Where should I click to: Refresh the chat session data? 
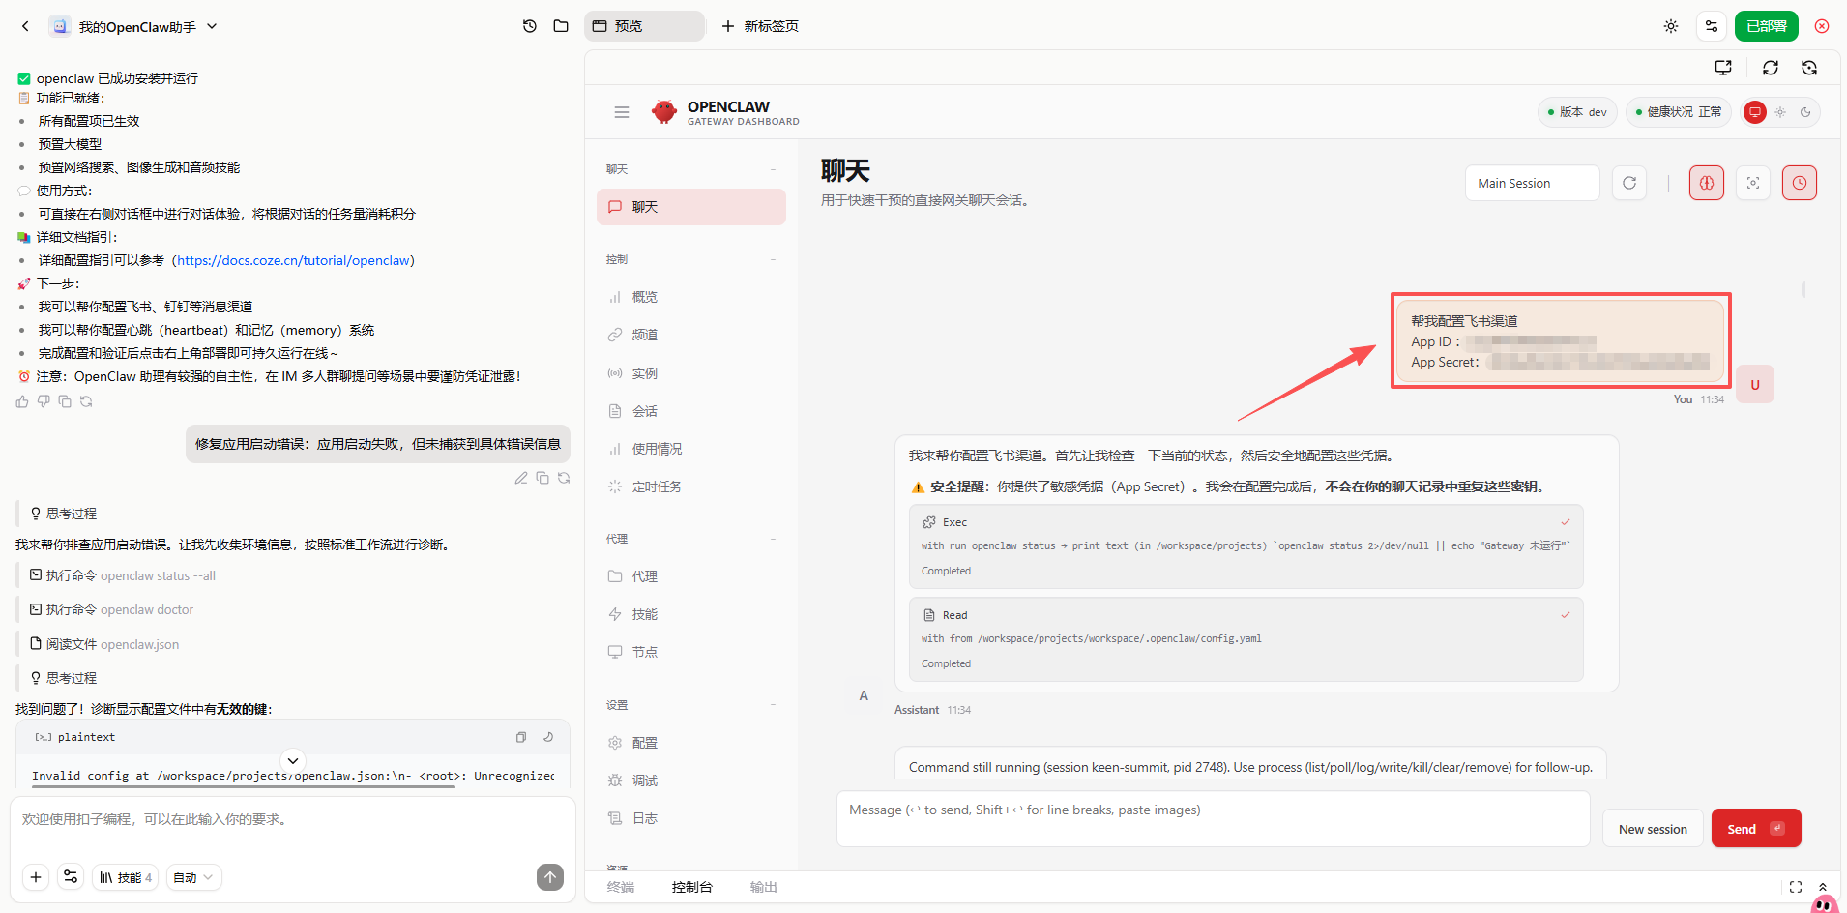coord(1629,183)
